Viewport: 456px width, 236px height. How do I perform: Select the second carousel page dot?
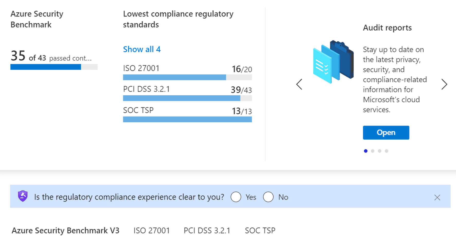coord(373,151)
